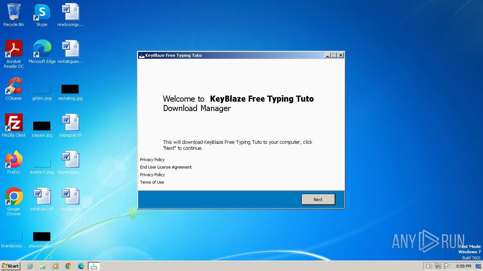Viewport: 483px width, 271px height.
Task: Open the media player taskbar icon
Action: click(55, 266)
